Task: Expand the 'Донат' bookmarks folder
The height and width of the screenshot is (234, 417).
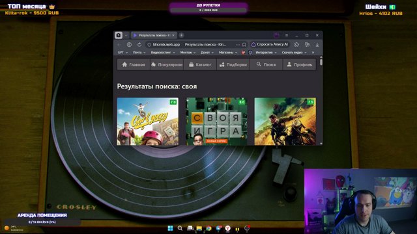Action: [x=207, y=53]
